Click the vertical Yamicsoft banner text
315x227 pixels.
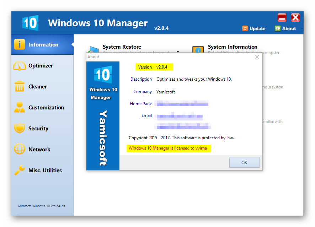coord(103,138)
